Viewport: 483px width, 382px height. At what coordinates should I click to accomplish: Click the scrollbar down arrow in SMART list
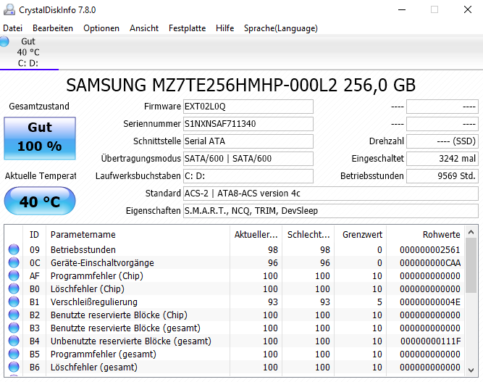471,370
